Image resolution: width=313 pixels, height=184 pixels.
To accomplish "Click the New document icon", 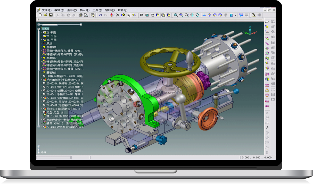I will [40, 15].
